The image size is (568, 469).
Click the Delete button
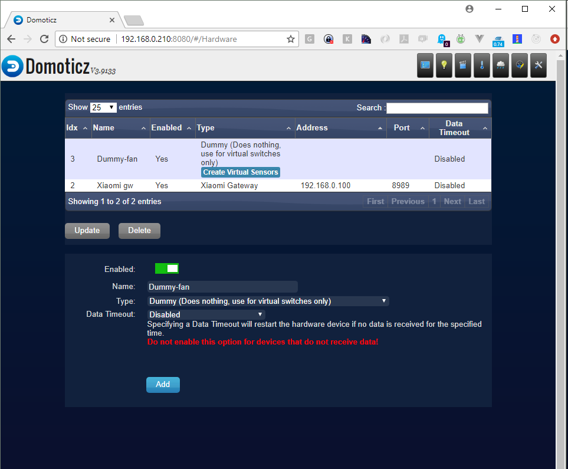(x=139, y=231)
